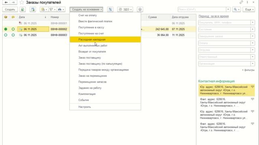259x145 pixels.
Task: Click the magnifier search button
Action: point(236,10)
